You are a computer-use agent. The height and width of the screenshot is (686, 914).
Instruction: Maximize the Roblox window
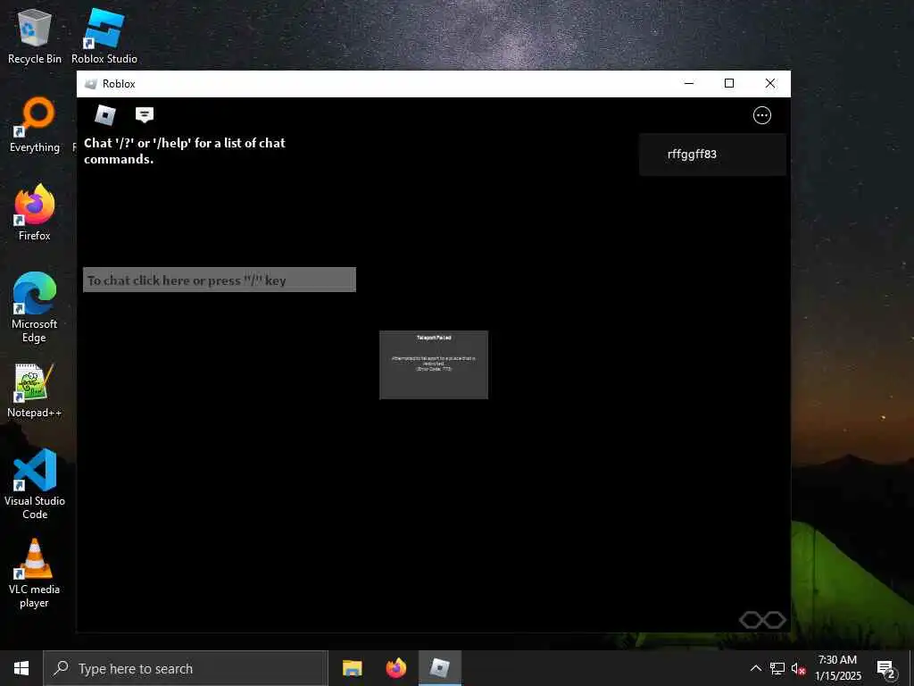tap(728, 83)
